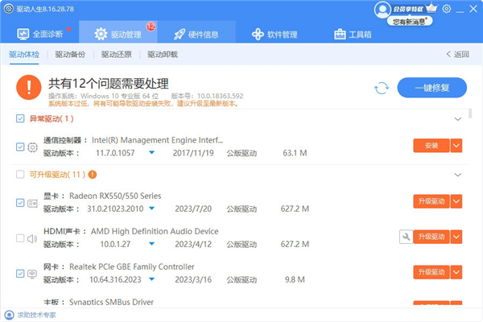Switch to the 全面诊断 tab
483x322 pixels.
click(40, 34)
